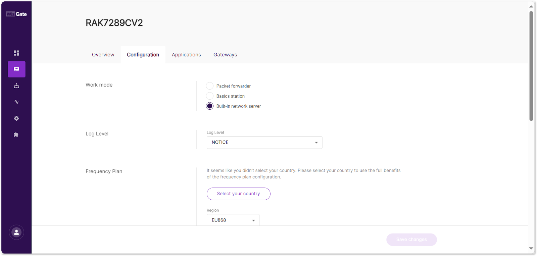Select the Gateways sidebar icon

[16, 69]
